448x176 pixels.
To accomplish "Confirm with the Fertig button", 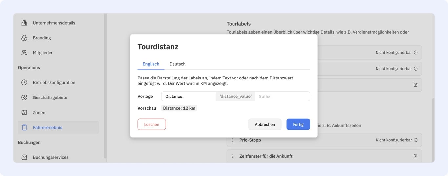I will coord(298,124).
